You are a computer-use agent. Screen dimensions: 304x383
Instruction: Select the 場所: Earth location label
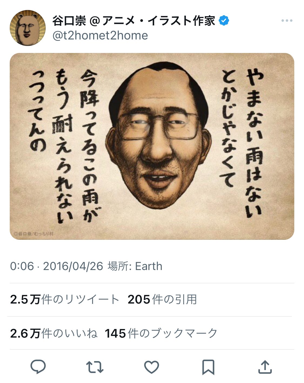(x=135, y=266)
